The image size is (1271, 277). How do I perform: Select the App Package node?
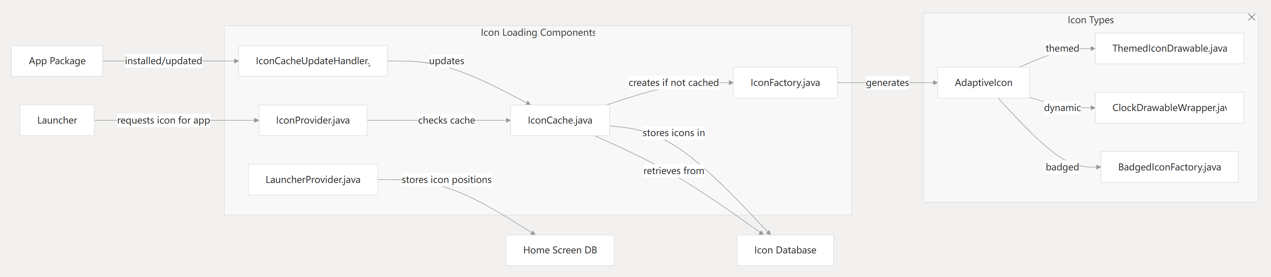(57, 61)
